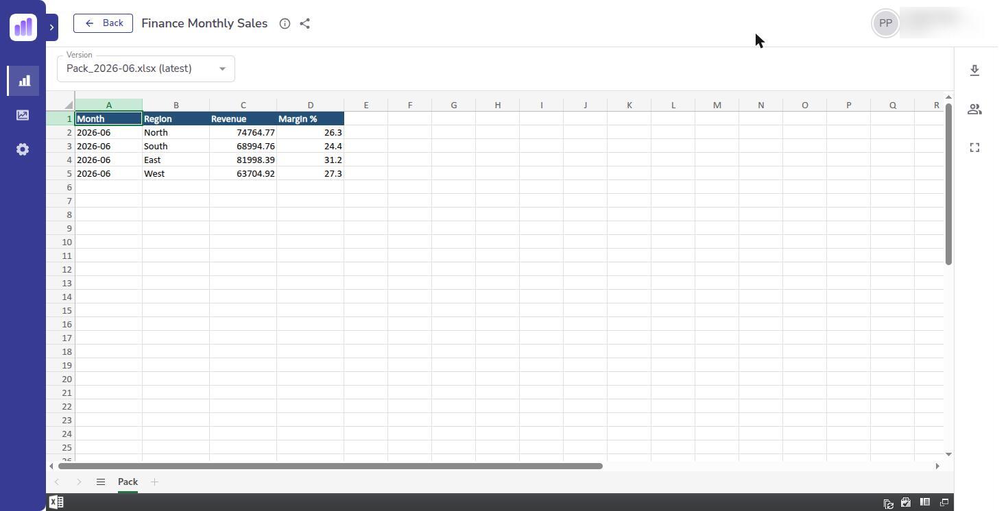Screen dimensions: 1008x511
Task: Go back with the Back button
Action: [103, 23]
